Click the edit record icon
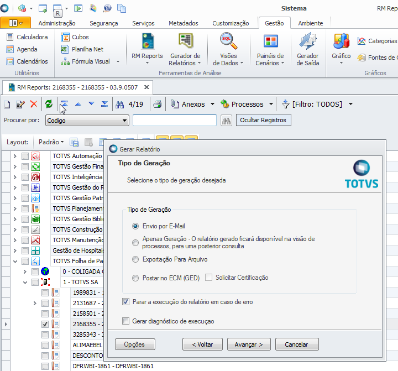The height and width of the screenshot is (371, 398). [20, 104]
